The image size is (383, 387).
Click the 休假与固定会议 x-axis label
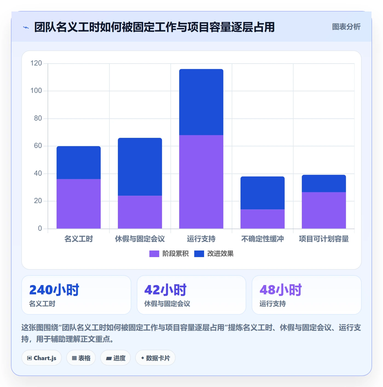140,239
